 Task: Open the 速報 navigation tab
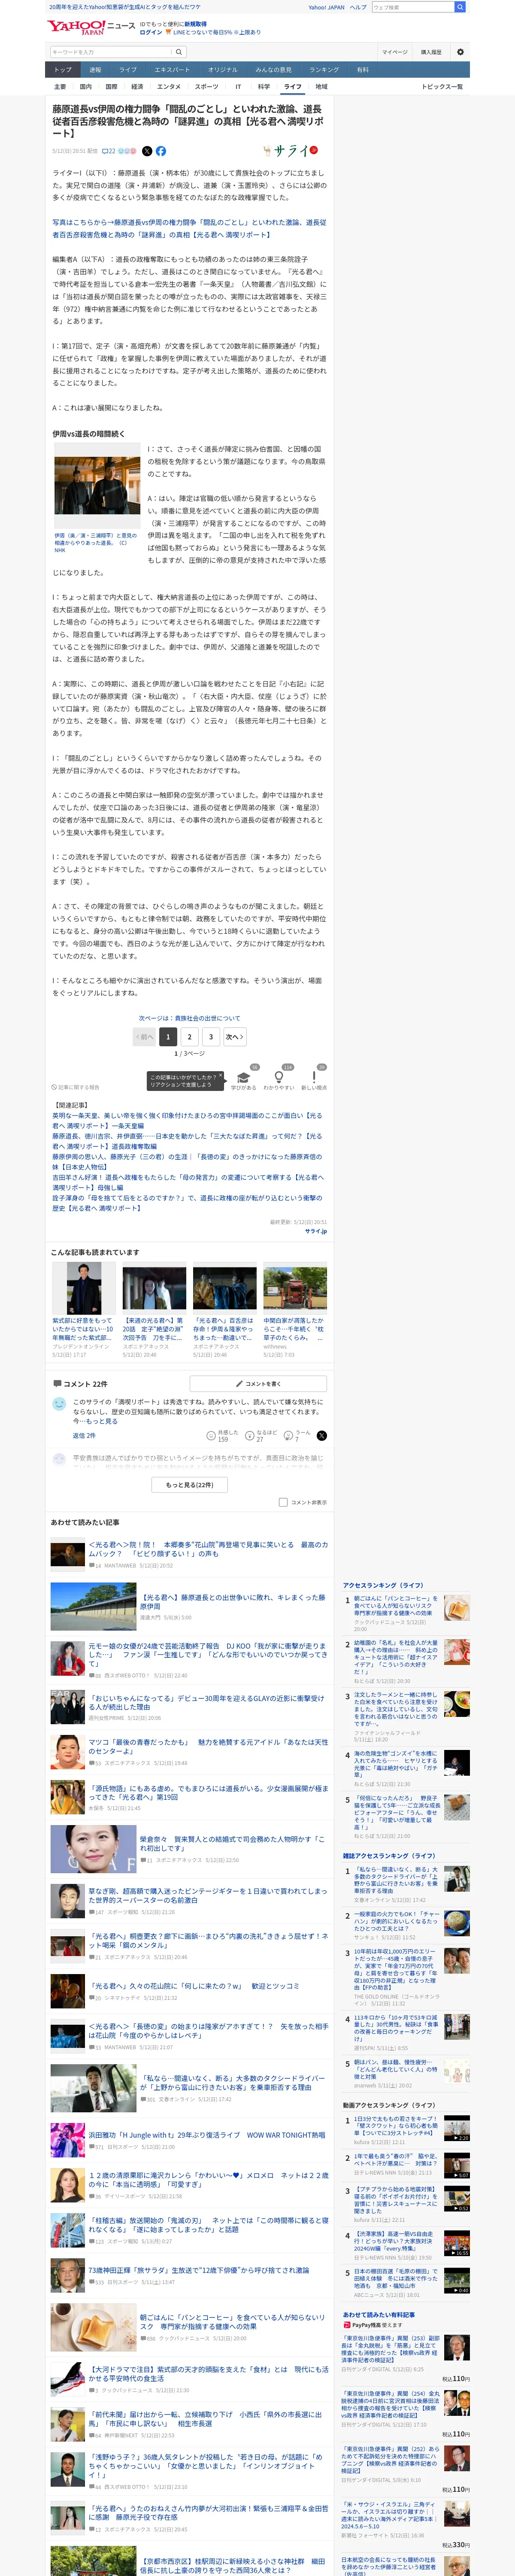95,70
